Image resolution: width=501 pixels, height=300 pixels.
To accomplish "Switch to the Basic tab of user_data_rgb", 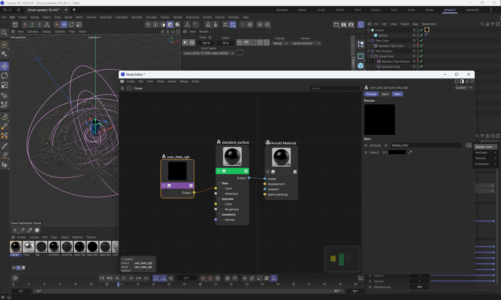I will pos(385,94).
